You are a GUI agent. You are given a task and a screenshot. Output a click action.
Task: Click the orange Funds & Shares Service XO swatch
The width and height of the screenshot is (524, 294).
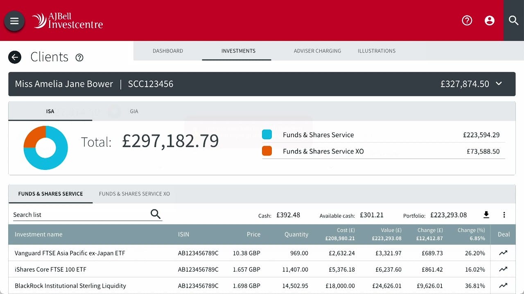click(x=267, y=151)
